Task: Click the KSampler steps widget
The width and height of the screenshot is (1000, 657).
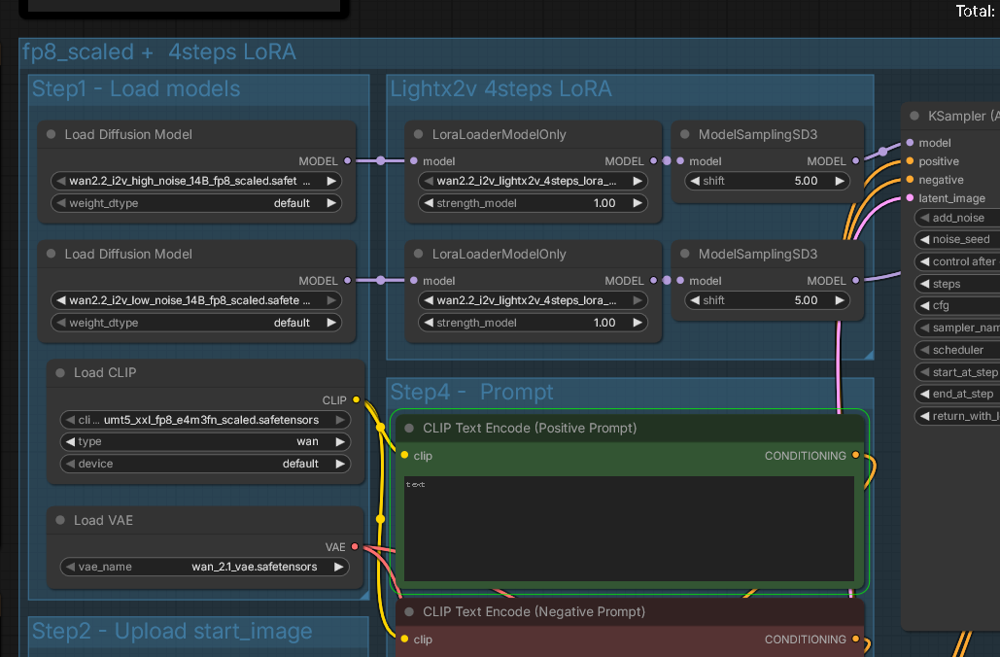Action: click(957, 284)
